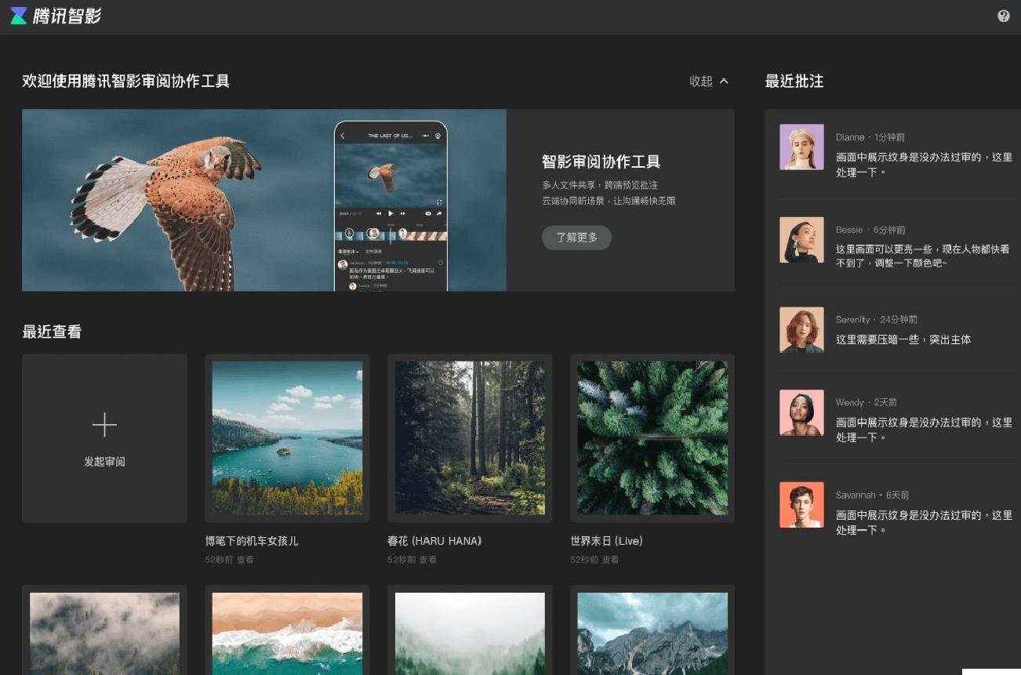The width and height of the screenshot is (1021, 675).
Task: Open the 春花 (HARU HANA) forest thumbnail
Action: tap(470, 437)
